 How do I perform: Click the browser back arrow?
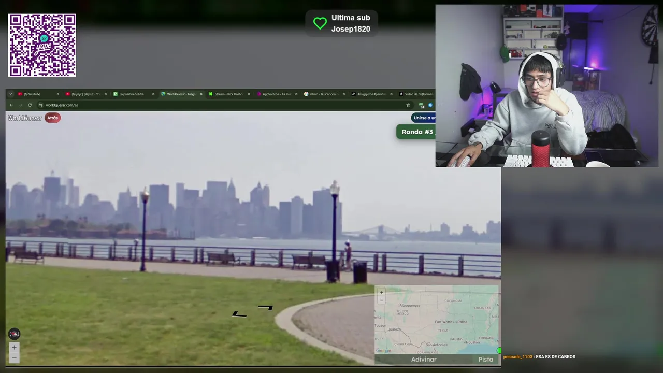point(11,105)
